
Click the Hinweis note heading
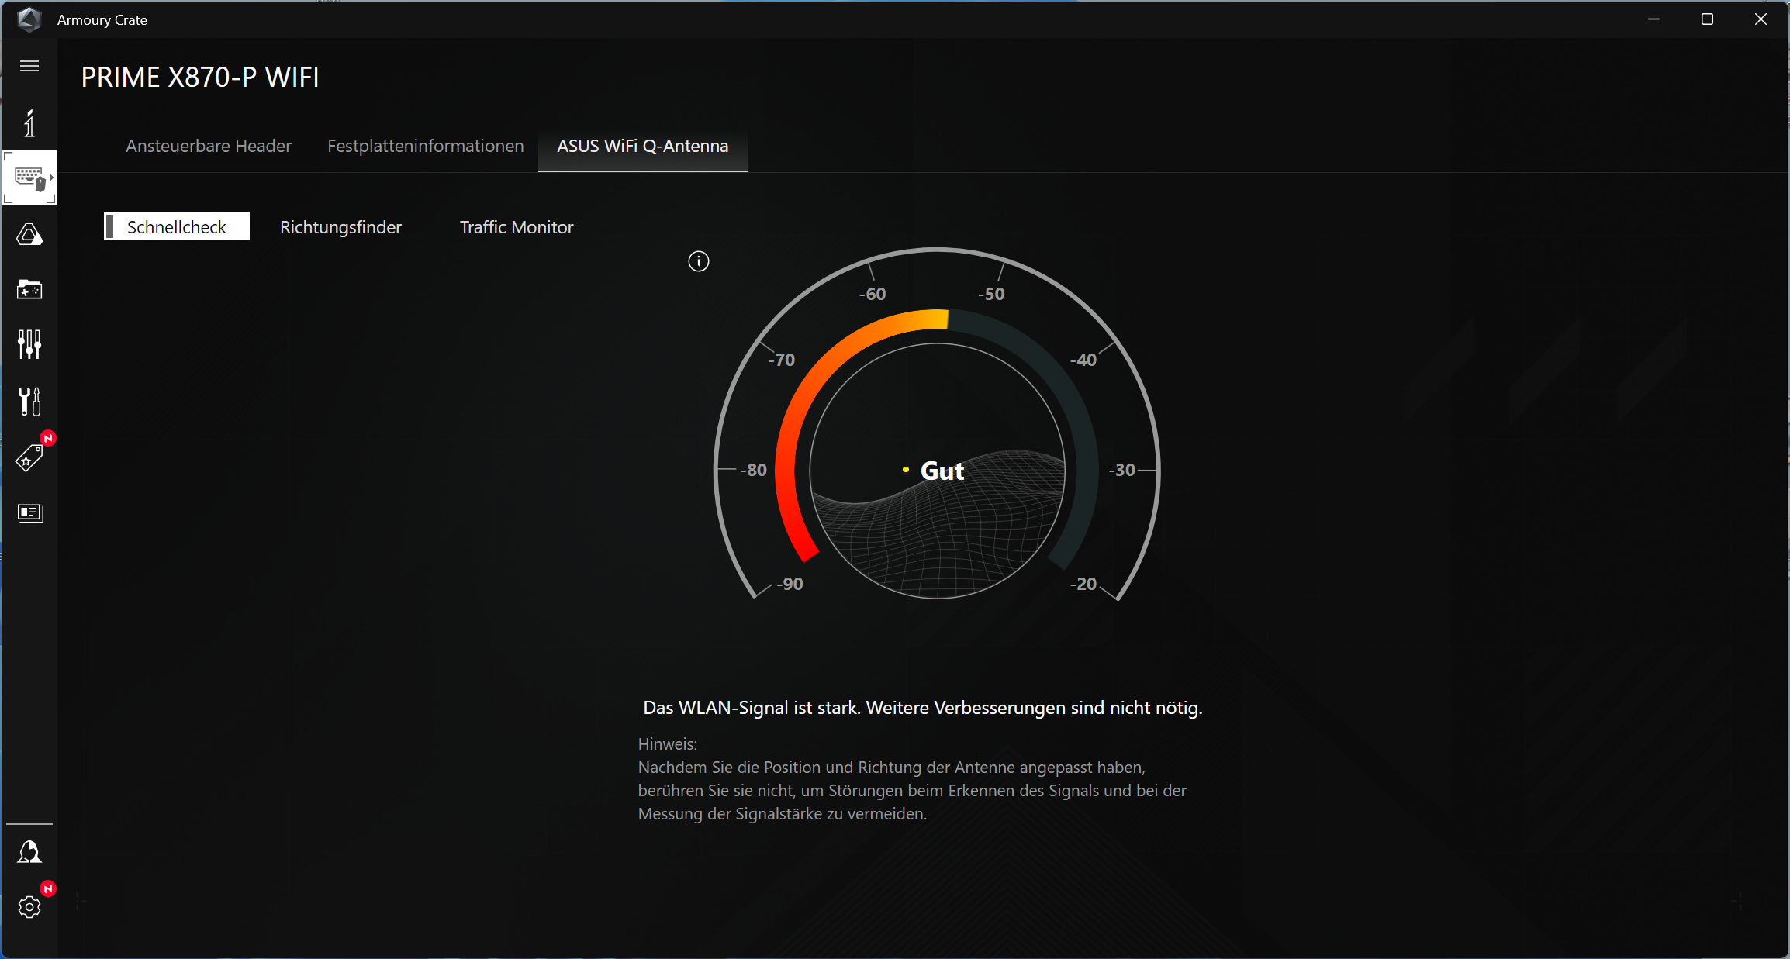coord(668,744)
